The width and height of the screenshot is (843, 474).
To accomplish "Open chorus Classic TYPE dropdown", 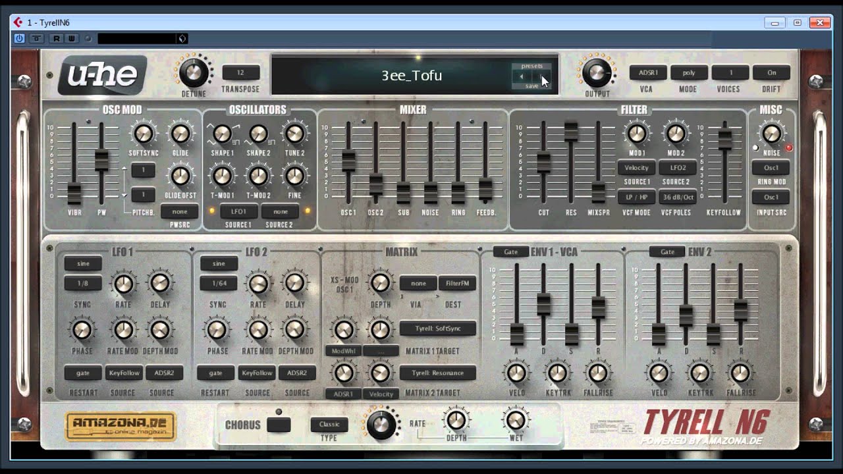I will [329, 425].
